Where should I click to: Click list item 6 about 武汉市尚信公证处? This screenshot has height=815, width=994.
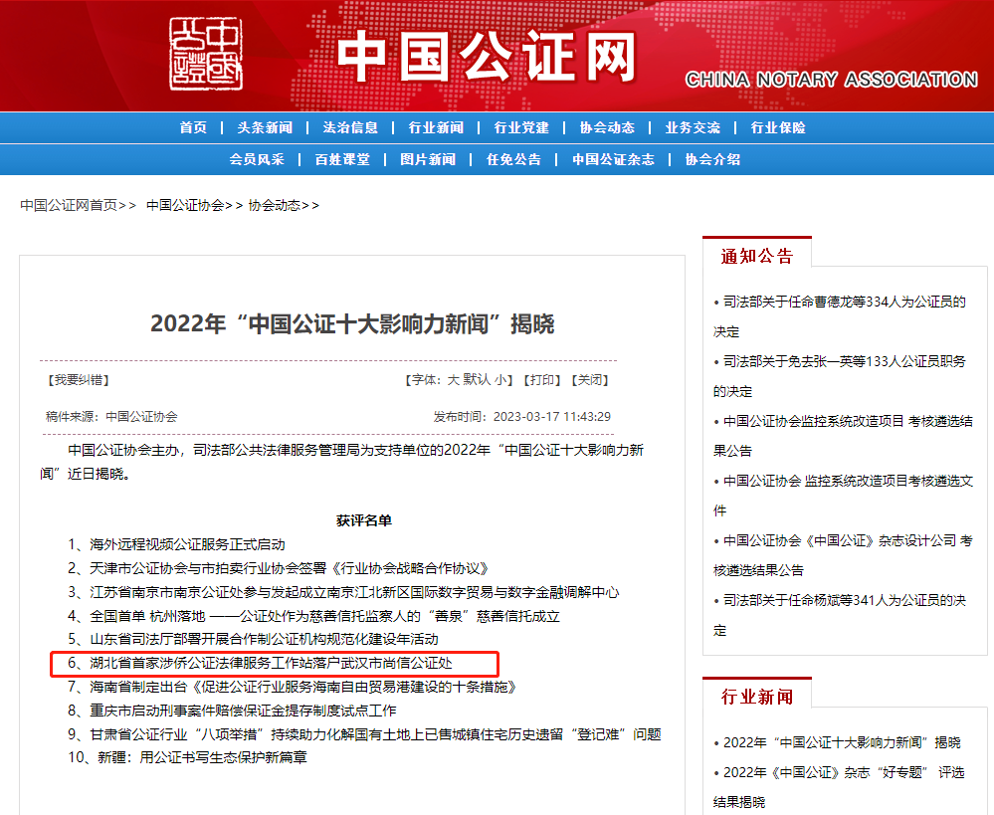click(260, 663)
